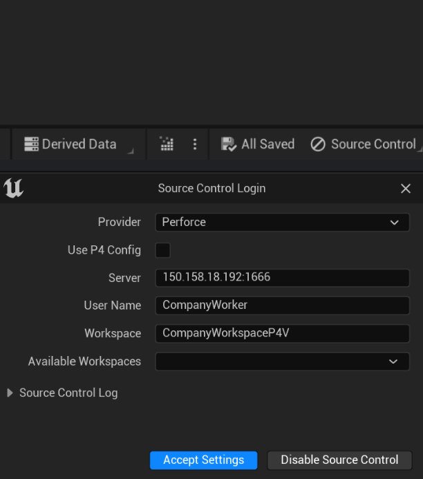Screen dimensions: 423x479
Task: Open the three-dot compile options menu
Action: point(195,144)
